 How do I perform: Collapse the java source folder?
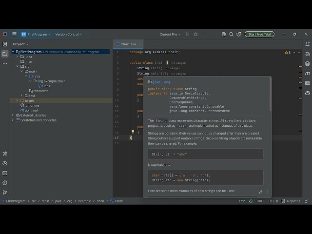tap(26, 76)
